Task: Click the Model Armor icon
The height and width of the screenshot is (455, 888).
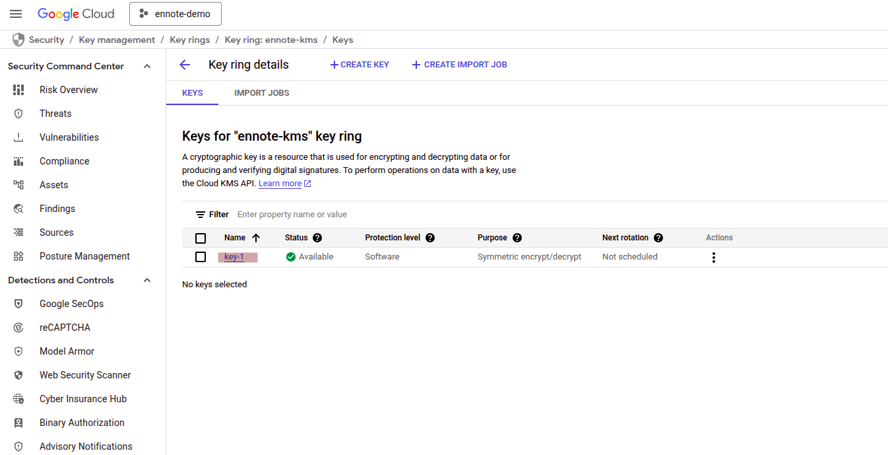Action: 18,351
